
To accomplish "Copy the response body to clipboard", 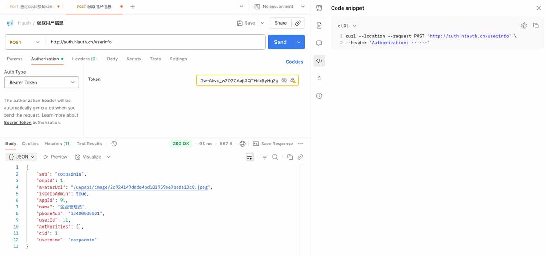I will 289,157.
